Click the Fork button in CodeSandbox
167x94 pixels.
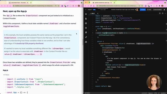(149, 10)
